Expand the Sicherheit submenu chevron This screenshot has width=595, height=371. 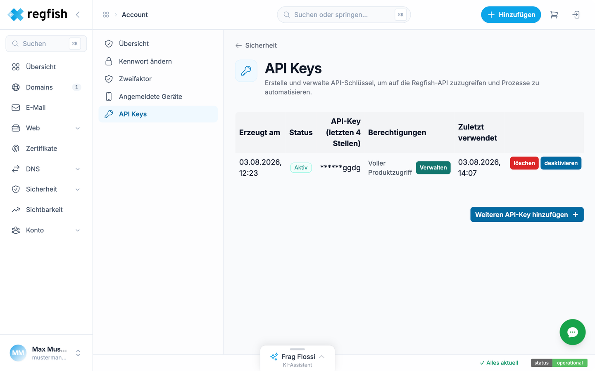[x=78, y=189]
